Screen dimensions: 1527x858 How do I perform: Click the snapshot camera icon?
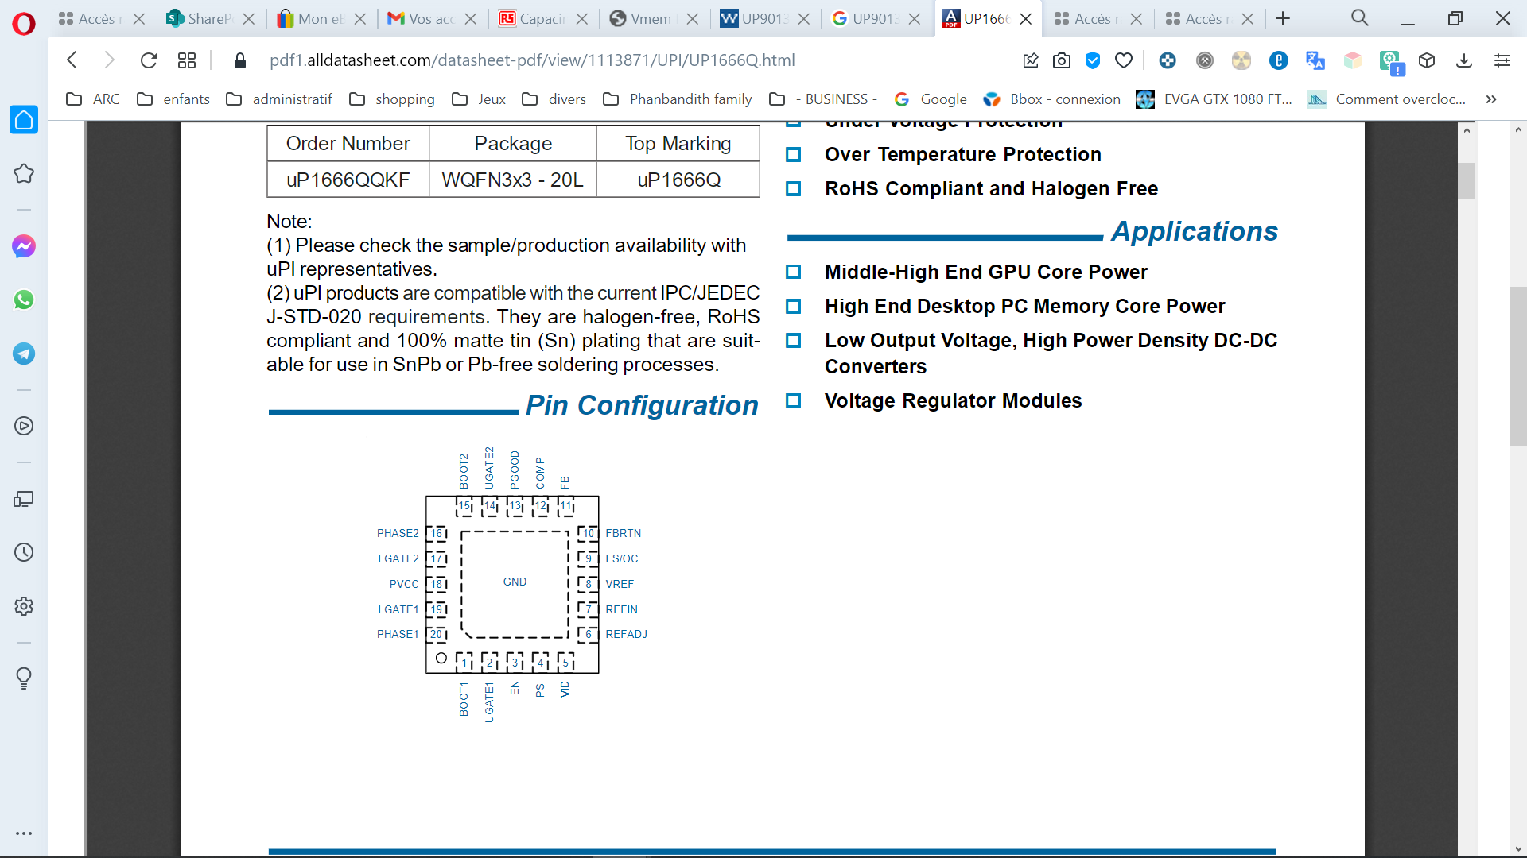(x=1061, y=60)
